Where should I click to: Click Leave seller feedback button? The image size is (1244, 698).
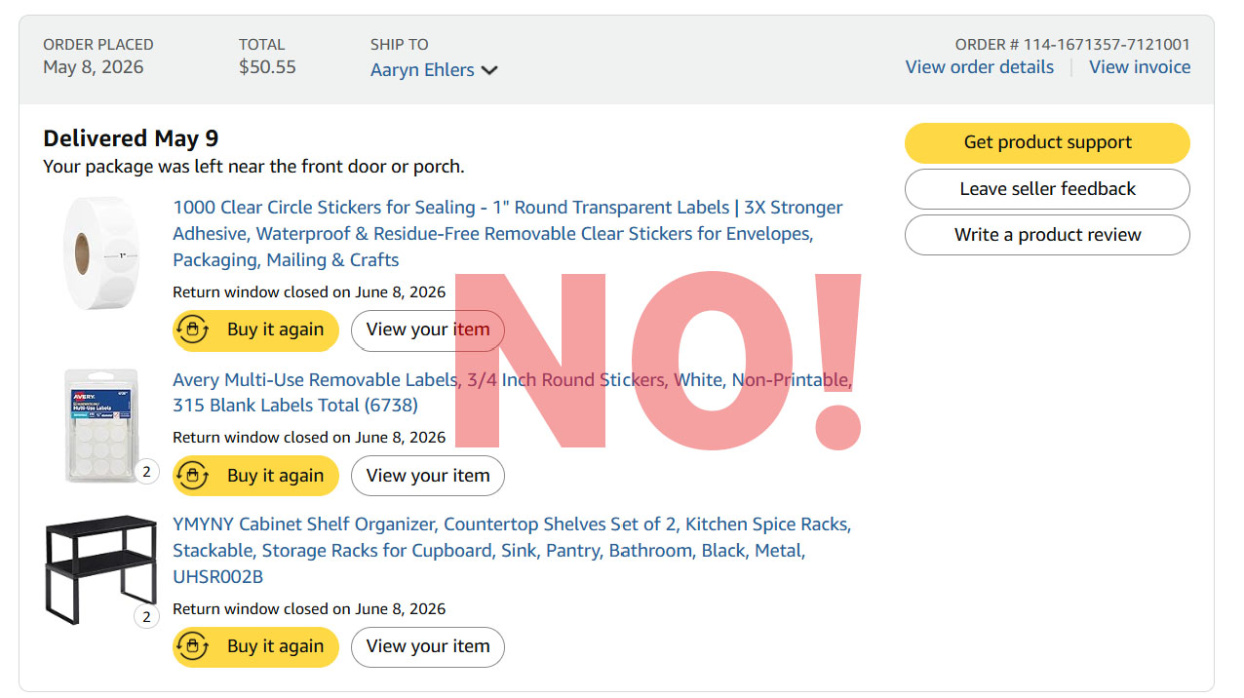pyautogui.click(x=1047, y=189)
